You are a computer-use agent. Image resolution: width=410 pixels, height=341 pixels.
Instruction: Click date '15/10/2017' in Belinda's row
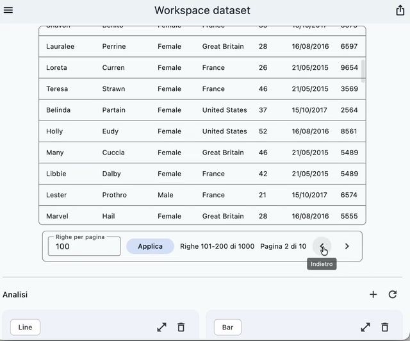pos(309,110)
